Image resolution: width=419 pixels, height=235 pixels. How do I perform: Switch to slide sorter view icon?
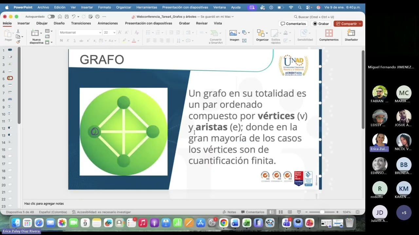[281, 212]
